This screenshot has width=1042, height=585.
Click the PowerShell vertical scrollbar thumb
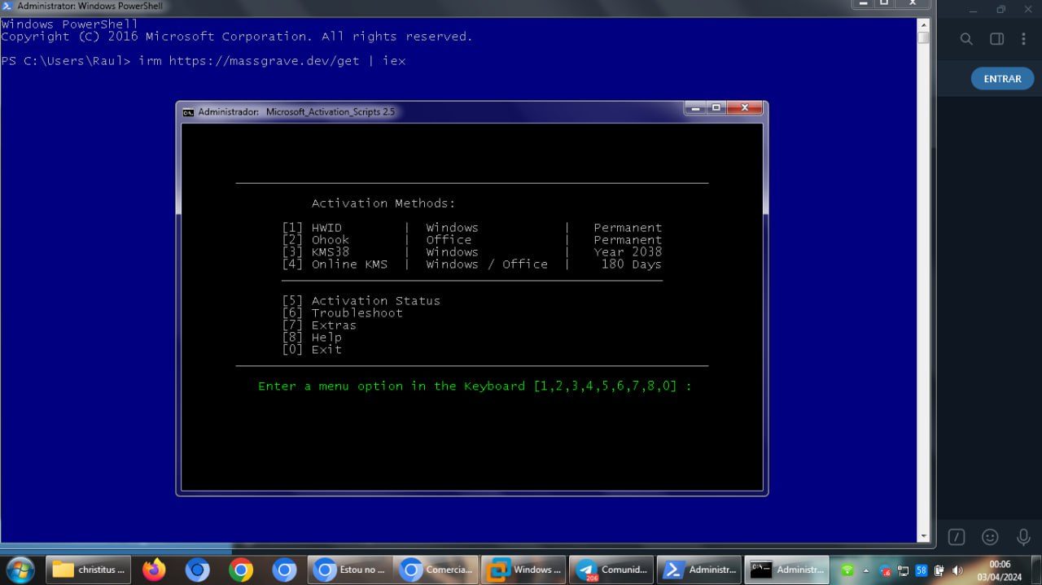pyautogui.click(x=923, y=38)
